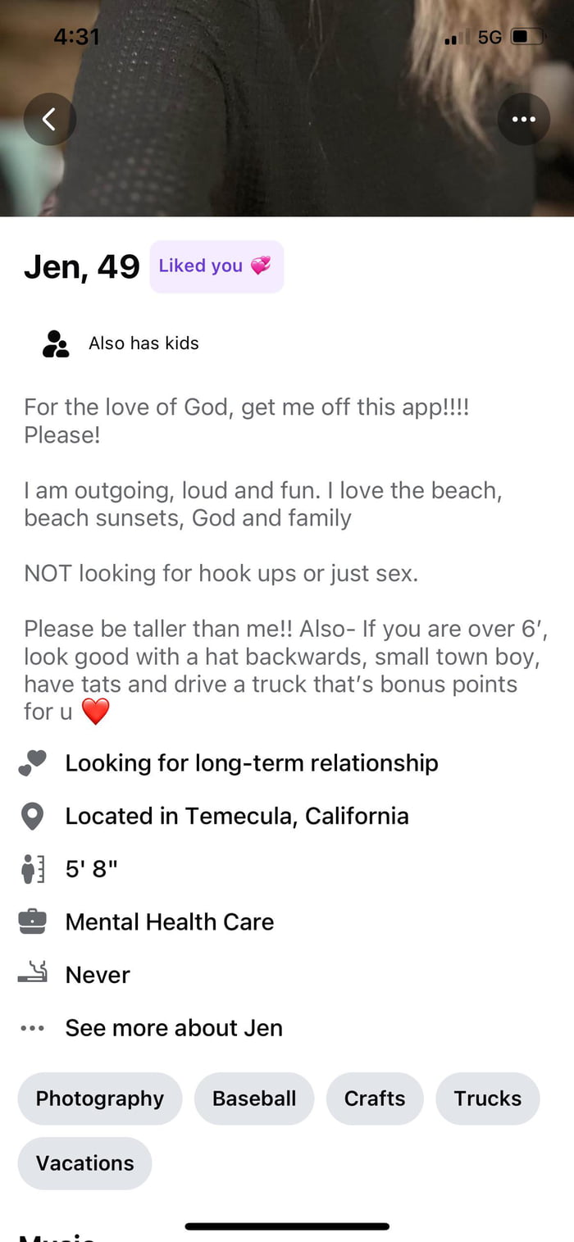Tap the height ruler icon

click(32, 869)
